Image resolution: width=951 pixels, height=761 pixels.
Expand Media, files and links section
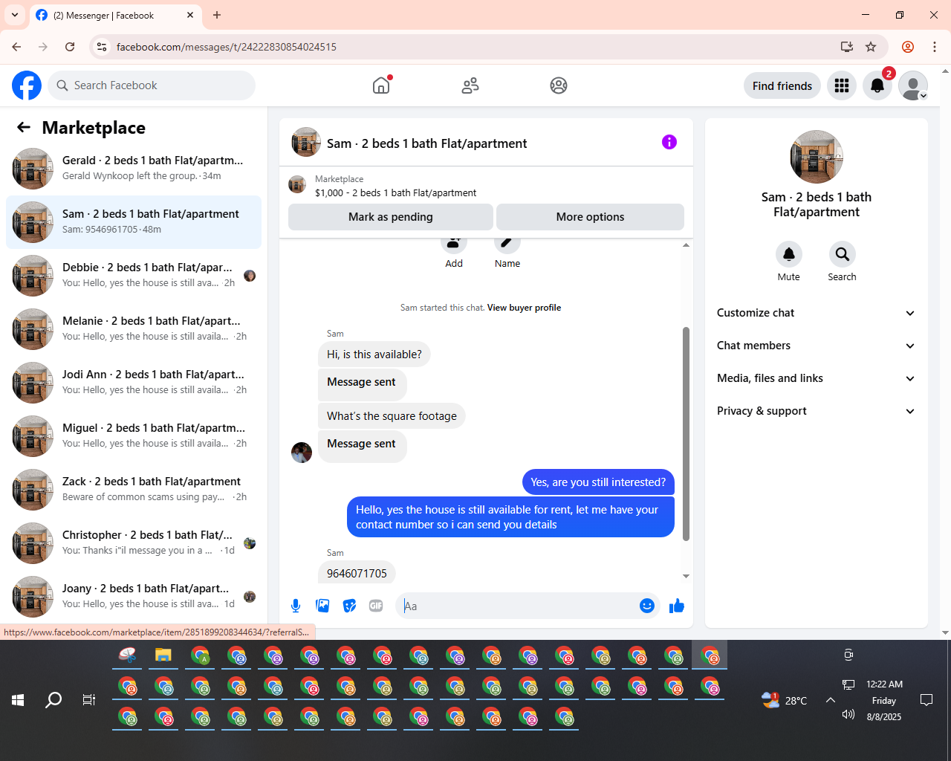pyautogui.click(x=817, y=378)
